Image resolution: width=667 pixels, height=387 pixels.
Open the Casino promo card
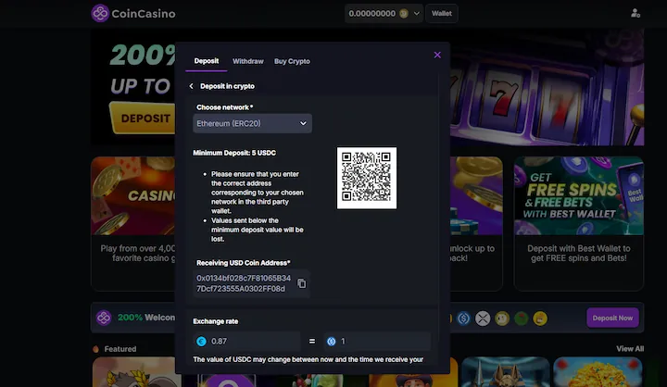132,223
